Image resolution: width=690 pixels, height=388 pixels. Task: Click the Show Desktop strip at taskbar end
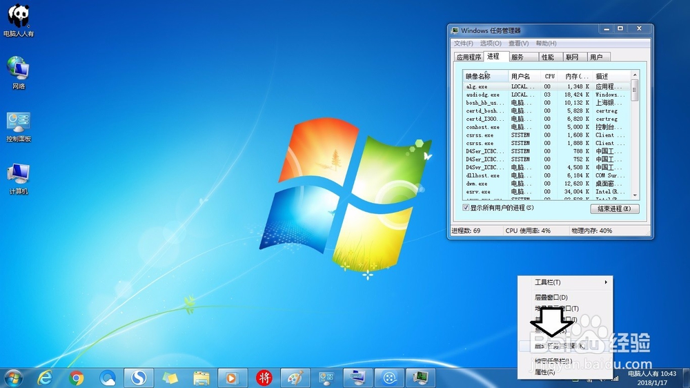[687, 378]
